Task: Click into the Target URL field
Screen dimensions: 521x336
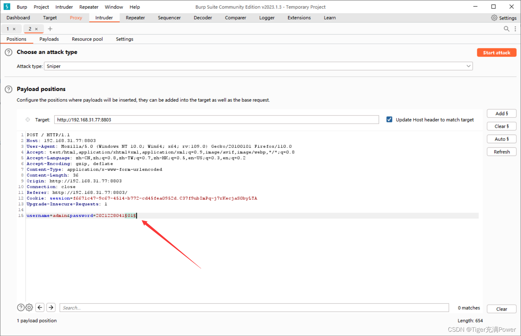Action: click(216, 120)
